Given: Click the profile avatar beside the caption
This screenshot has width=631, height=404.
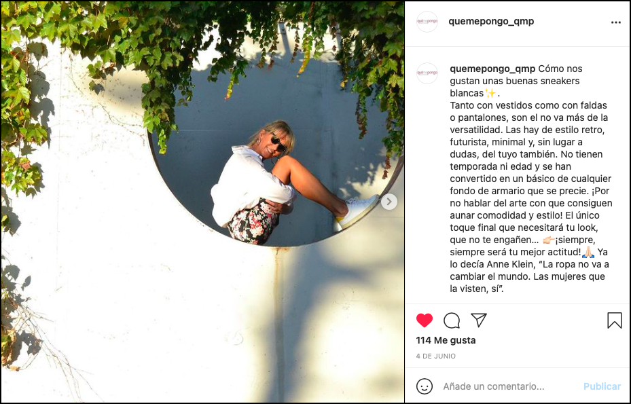Looking at the screenshot, I should pos(427,73).
